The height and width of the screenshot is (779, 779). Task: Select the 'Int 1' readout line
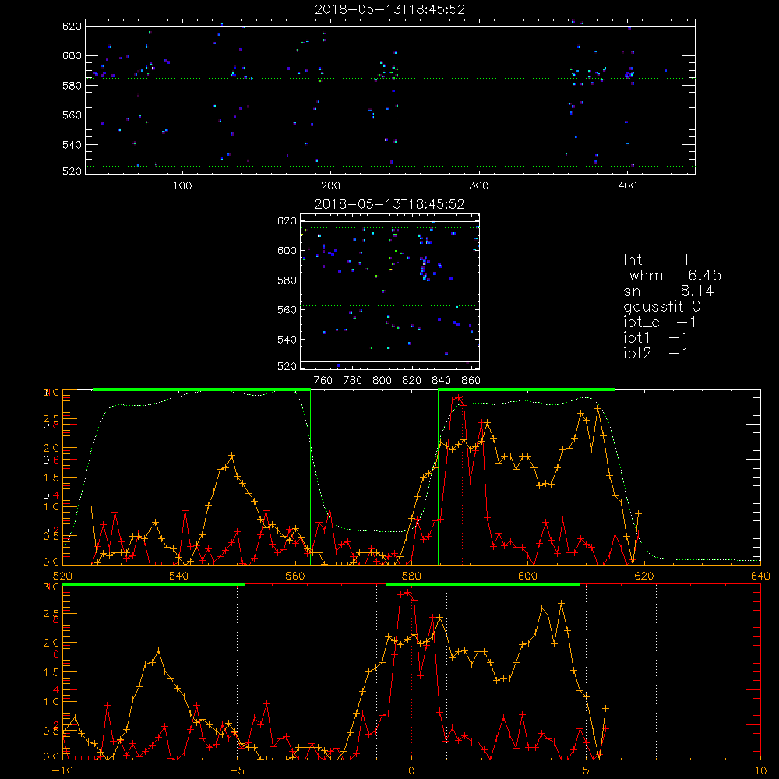656,260
